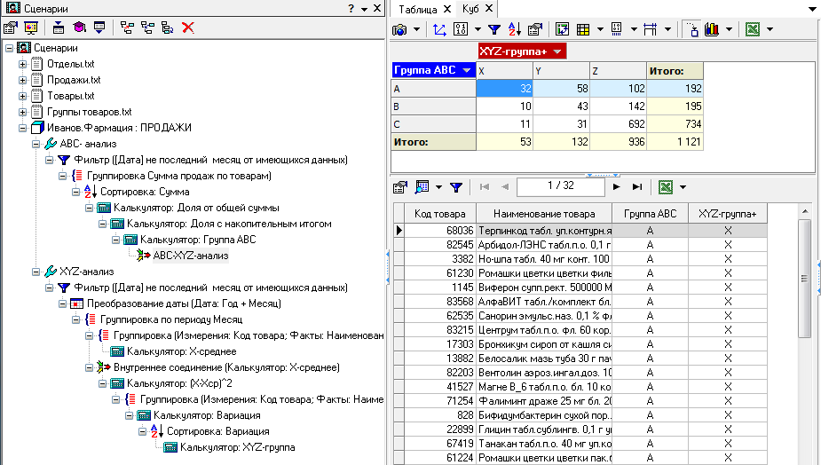The image size is (821, 465).
Task: Click the yellow grid table icon
Action: tap(583, 29)
